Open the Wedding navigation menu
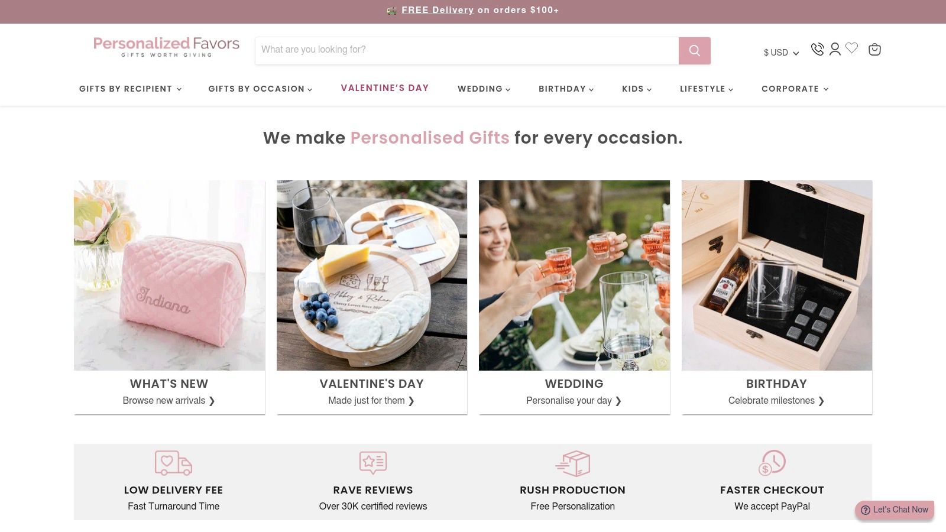946x532 pixels. (x=484, y=89)
